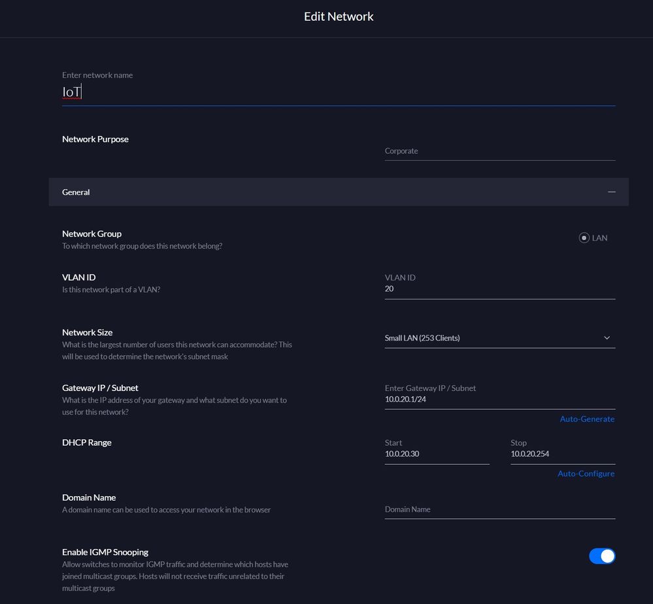
Task: Click the empty Domain Name field
Action: (499, 509)
